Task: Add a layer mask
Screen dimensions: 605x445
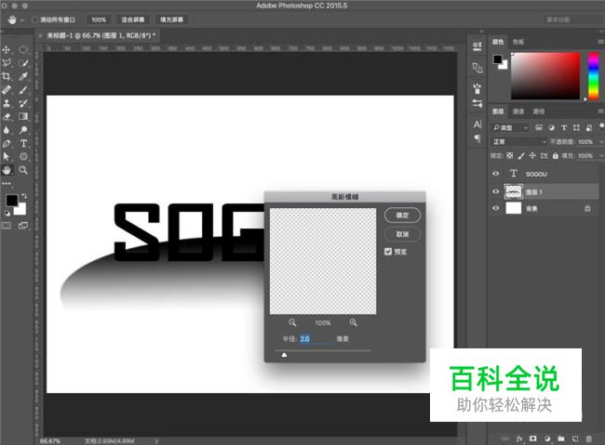Action: pyautogui.click(x=532, y=438)
